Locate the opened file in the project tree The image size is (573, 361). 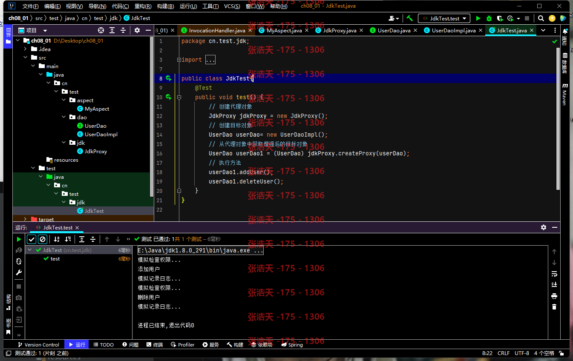(x=101, y=30)
